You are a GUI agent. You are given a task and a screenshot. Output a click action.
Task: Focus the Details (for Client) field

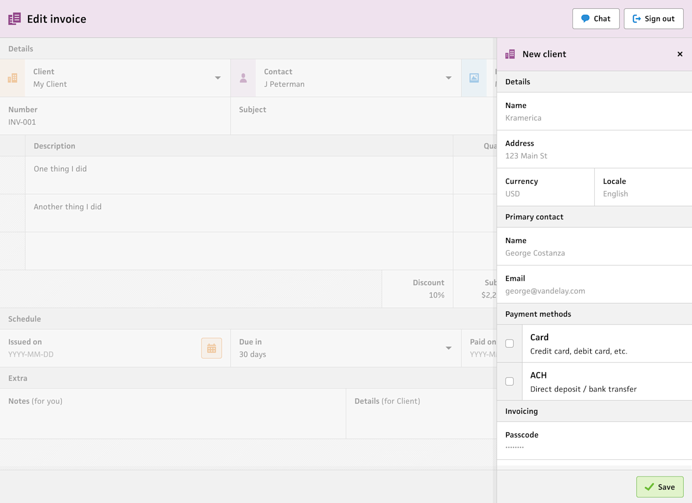coord(421,414)
